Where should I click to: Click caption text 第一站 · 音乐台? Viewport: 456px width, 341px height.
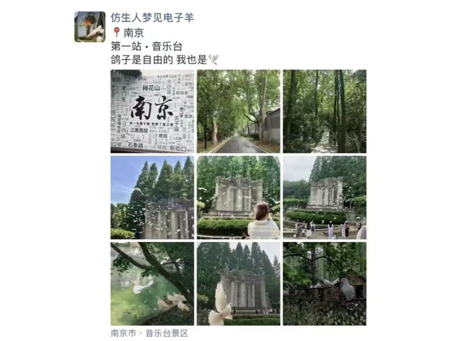tap(147, 46)
